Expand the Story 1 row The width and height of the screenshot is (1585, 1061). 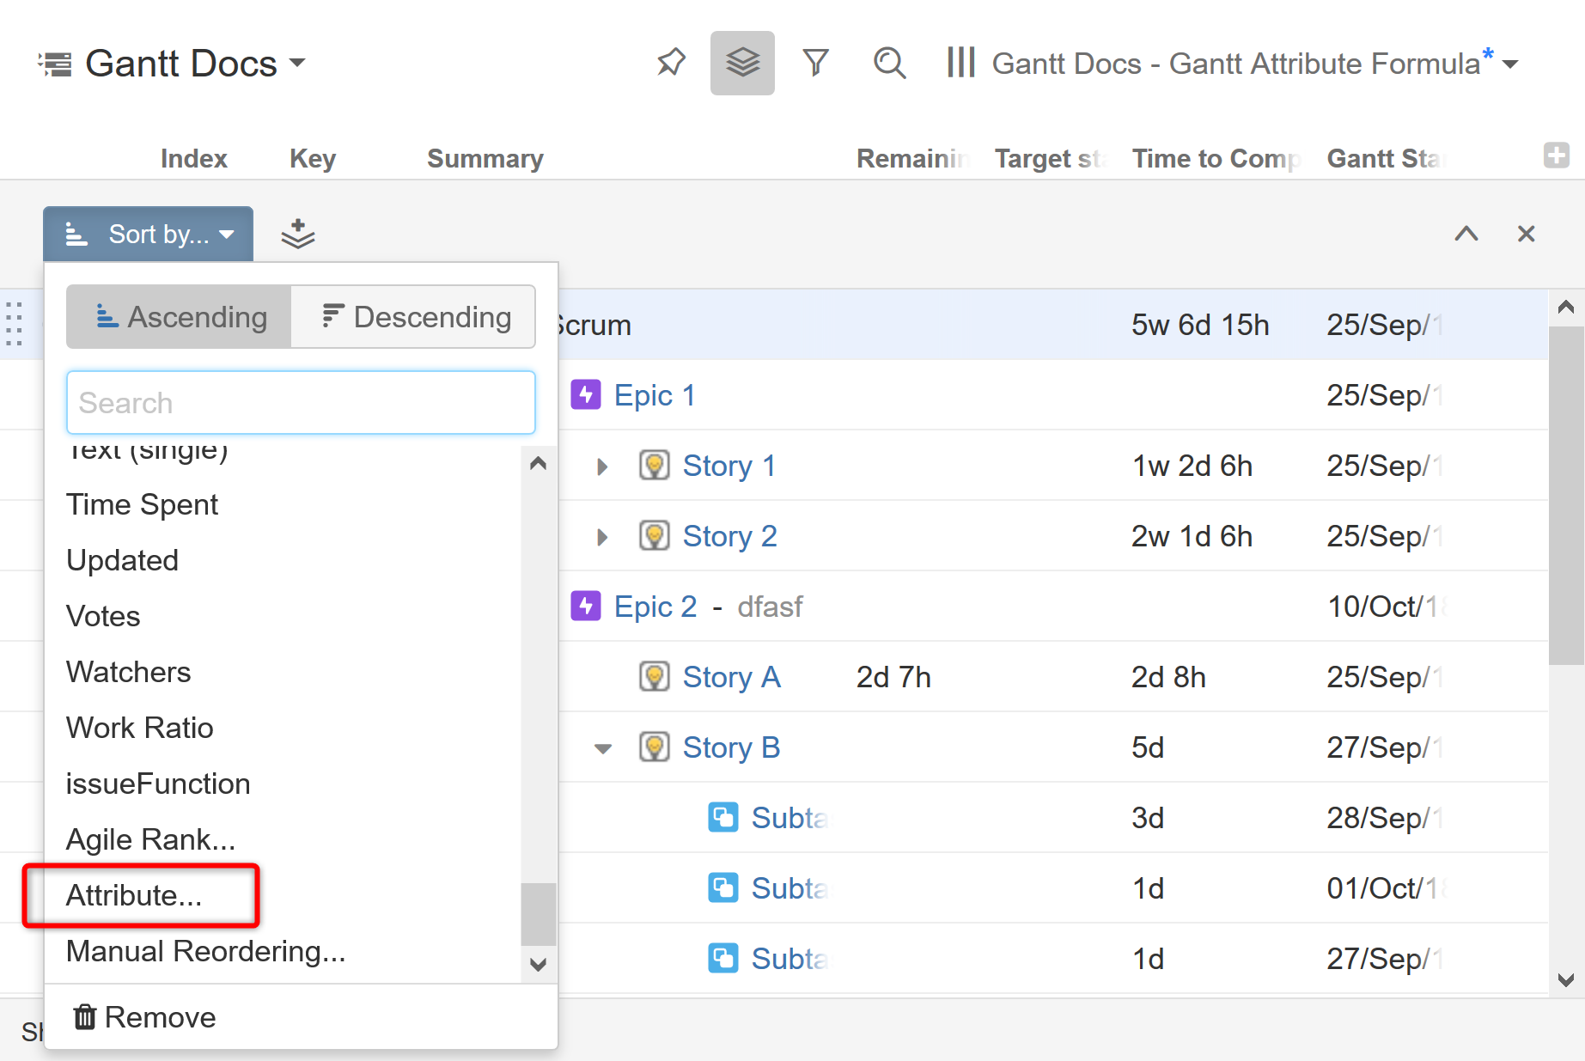pos(602,466)
